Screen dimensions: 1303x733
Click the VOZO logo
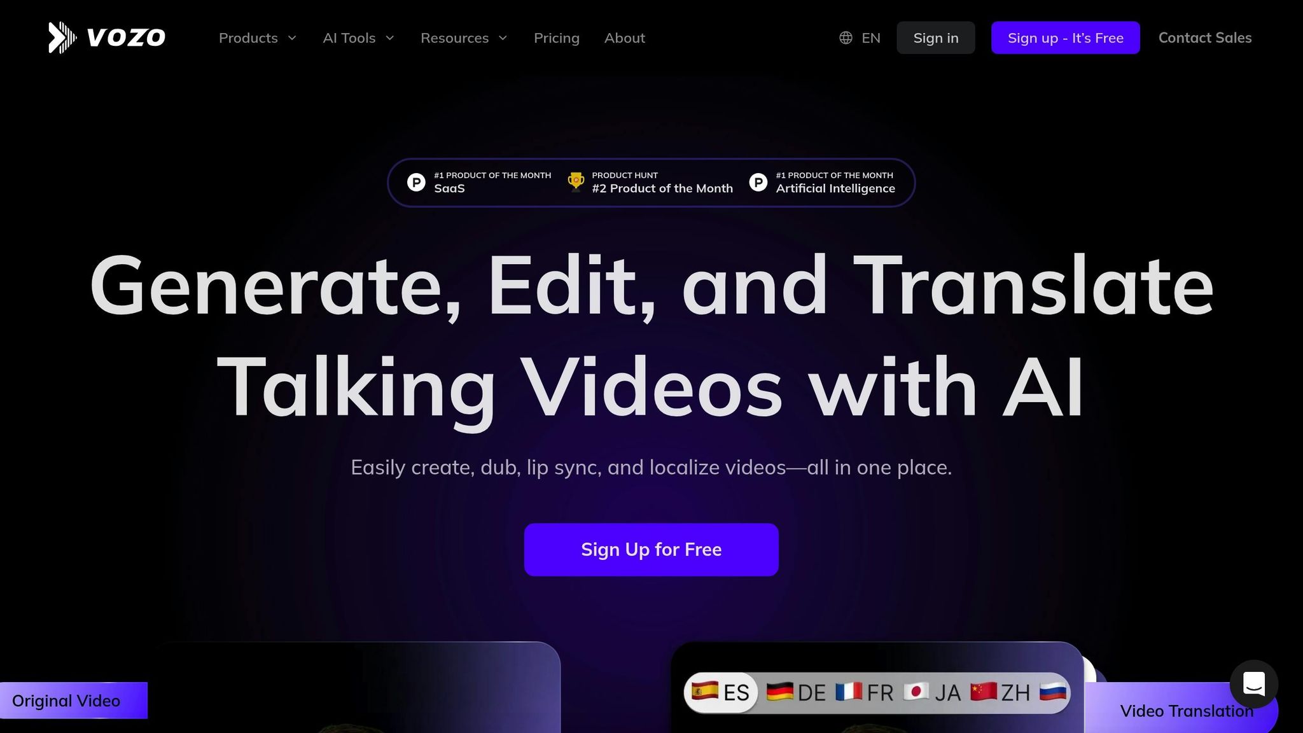pos(106,37)
